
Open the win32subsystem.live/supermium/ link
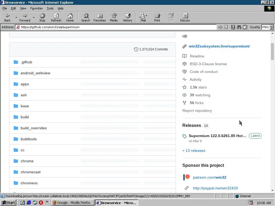coord(219,46)
